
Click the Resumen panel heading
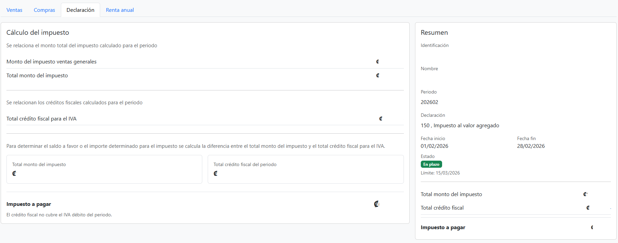(434, 33)
